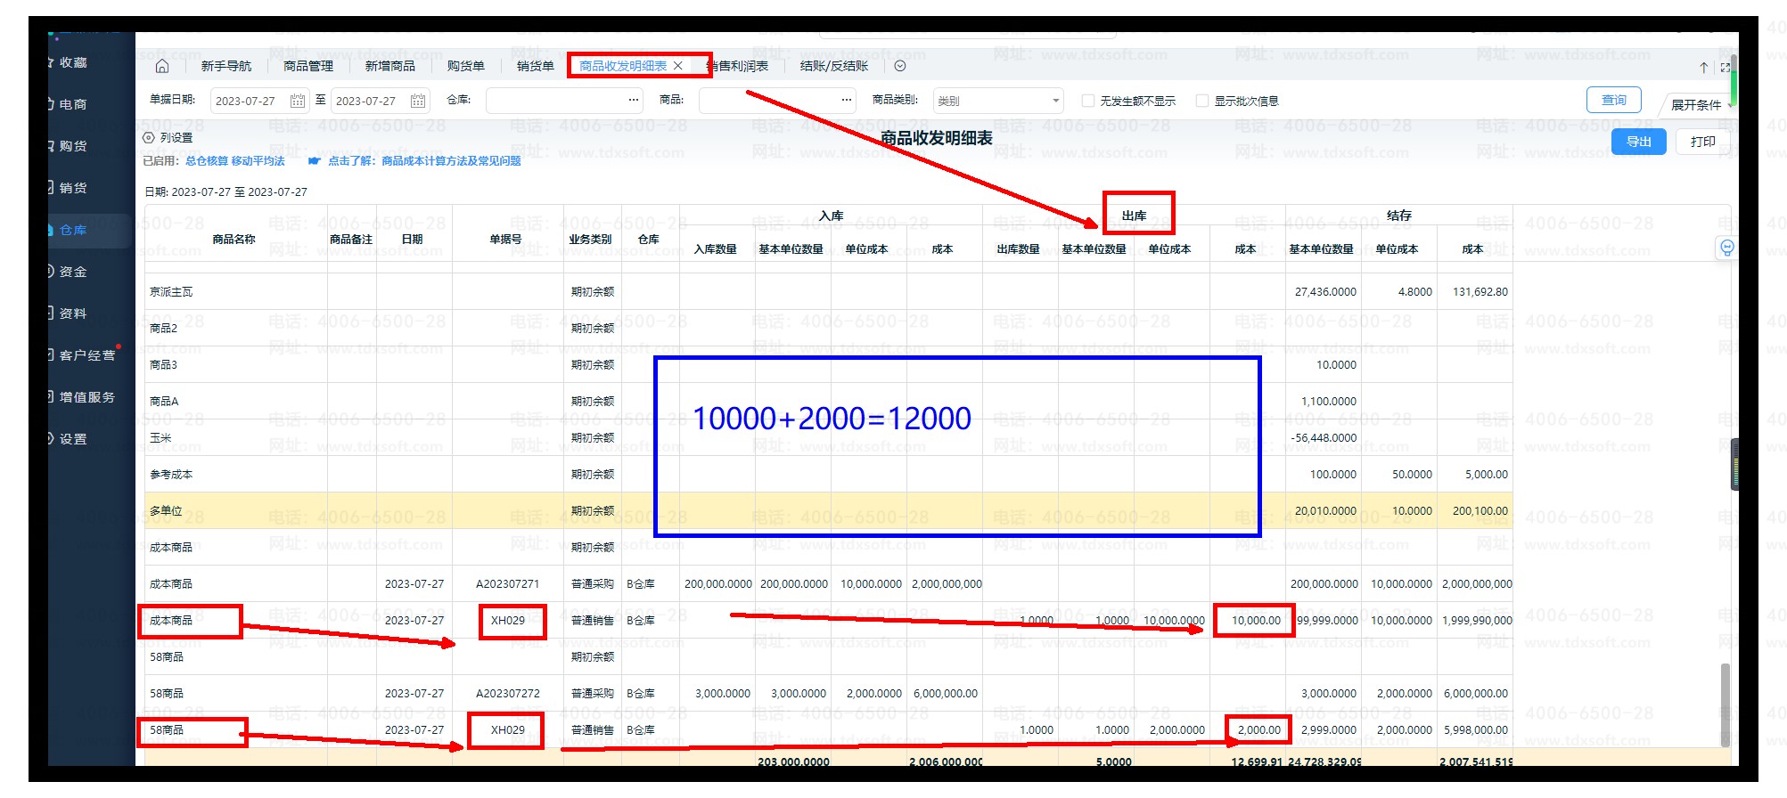Switch to the 购货单 tab
The width and height of the screenshot is (1787, 798).
point(465,66)
